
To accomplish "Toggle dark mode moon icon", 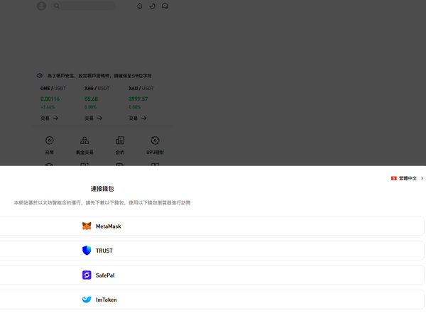I will click(153, 6).
